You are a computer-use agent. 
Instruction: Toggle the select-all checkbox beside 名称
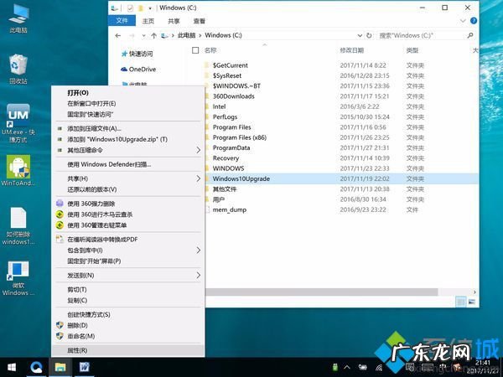pyautogui.click(x=195, y=50)
